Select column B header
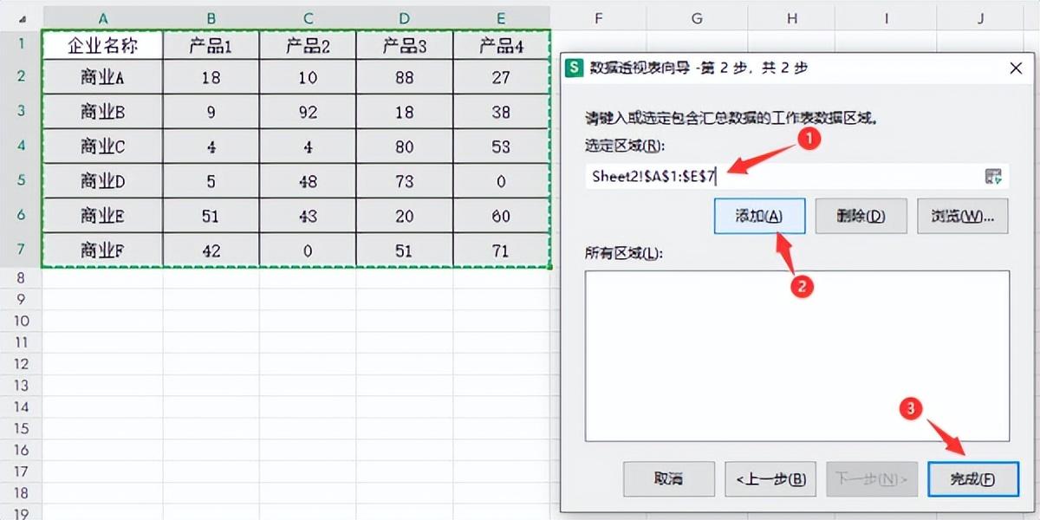Image resolution: width=1040 pixels, height=520 pixels. tap(211, 18)
